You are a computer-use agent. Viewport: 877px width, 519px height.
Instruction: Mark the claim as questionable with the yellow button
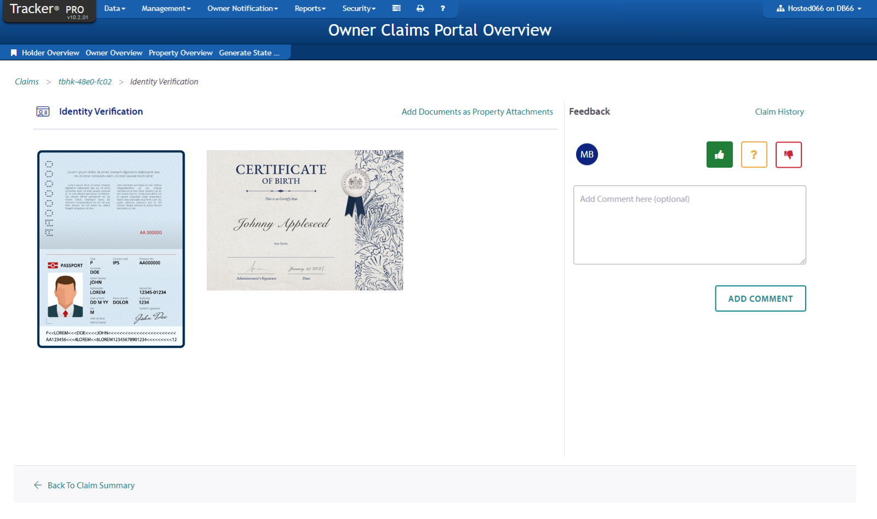click(754, 155)
